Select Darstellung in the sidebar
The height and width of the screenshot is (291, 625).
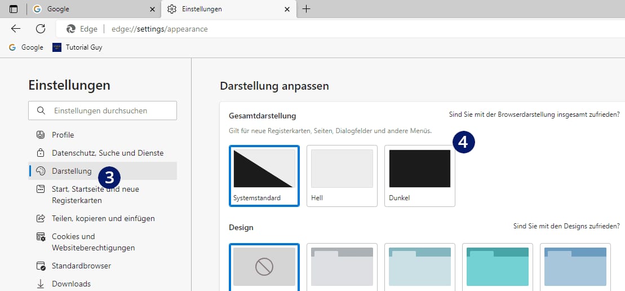103,171
